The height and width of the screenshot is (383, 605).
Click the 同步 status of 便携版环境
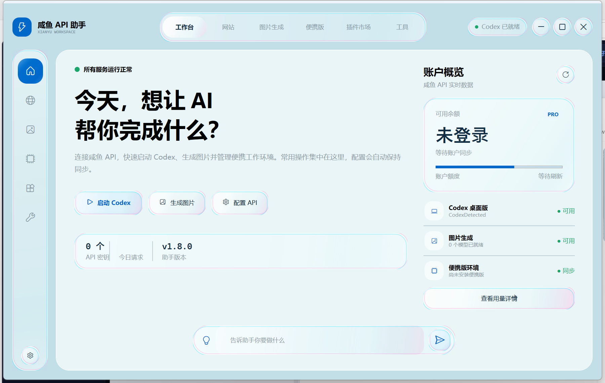(x=566, y=271)
